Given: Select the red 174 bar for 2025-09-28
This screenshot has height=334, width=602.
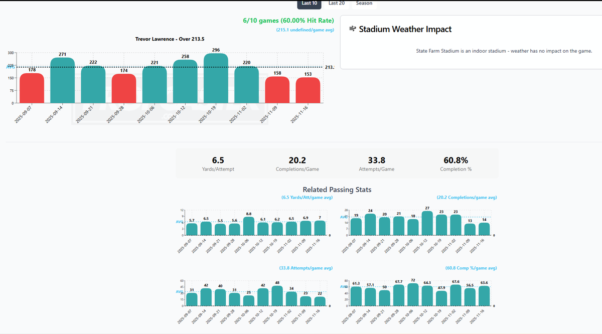Looking at the screenshot, I should pos(124,89).
